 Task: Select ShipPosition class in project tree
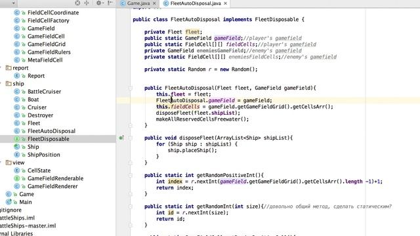tap(44, 155)
